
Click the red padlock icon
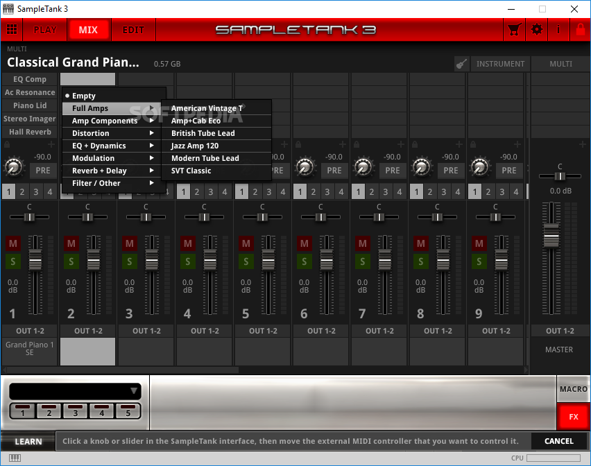click(581, 29)
